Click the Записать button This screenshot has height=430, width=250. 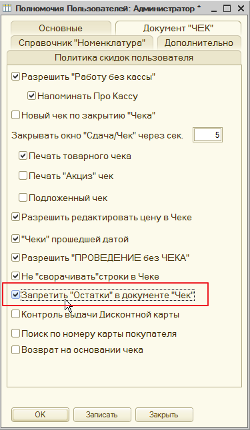point(102,415)
